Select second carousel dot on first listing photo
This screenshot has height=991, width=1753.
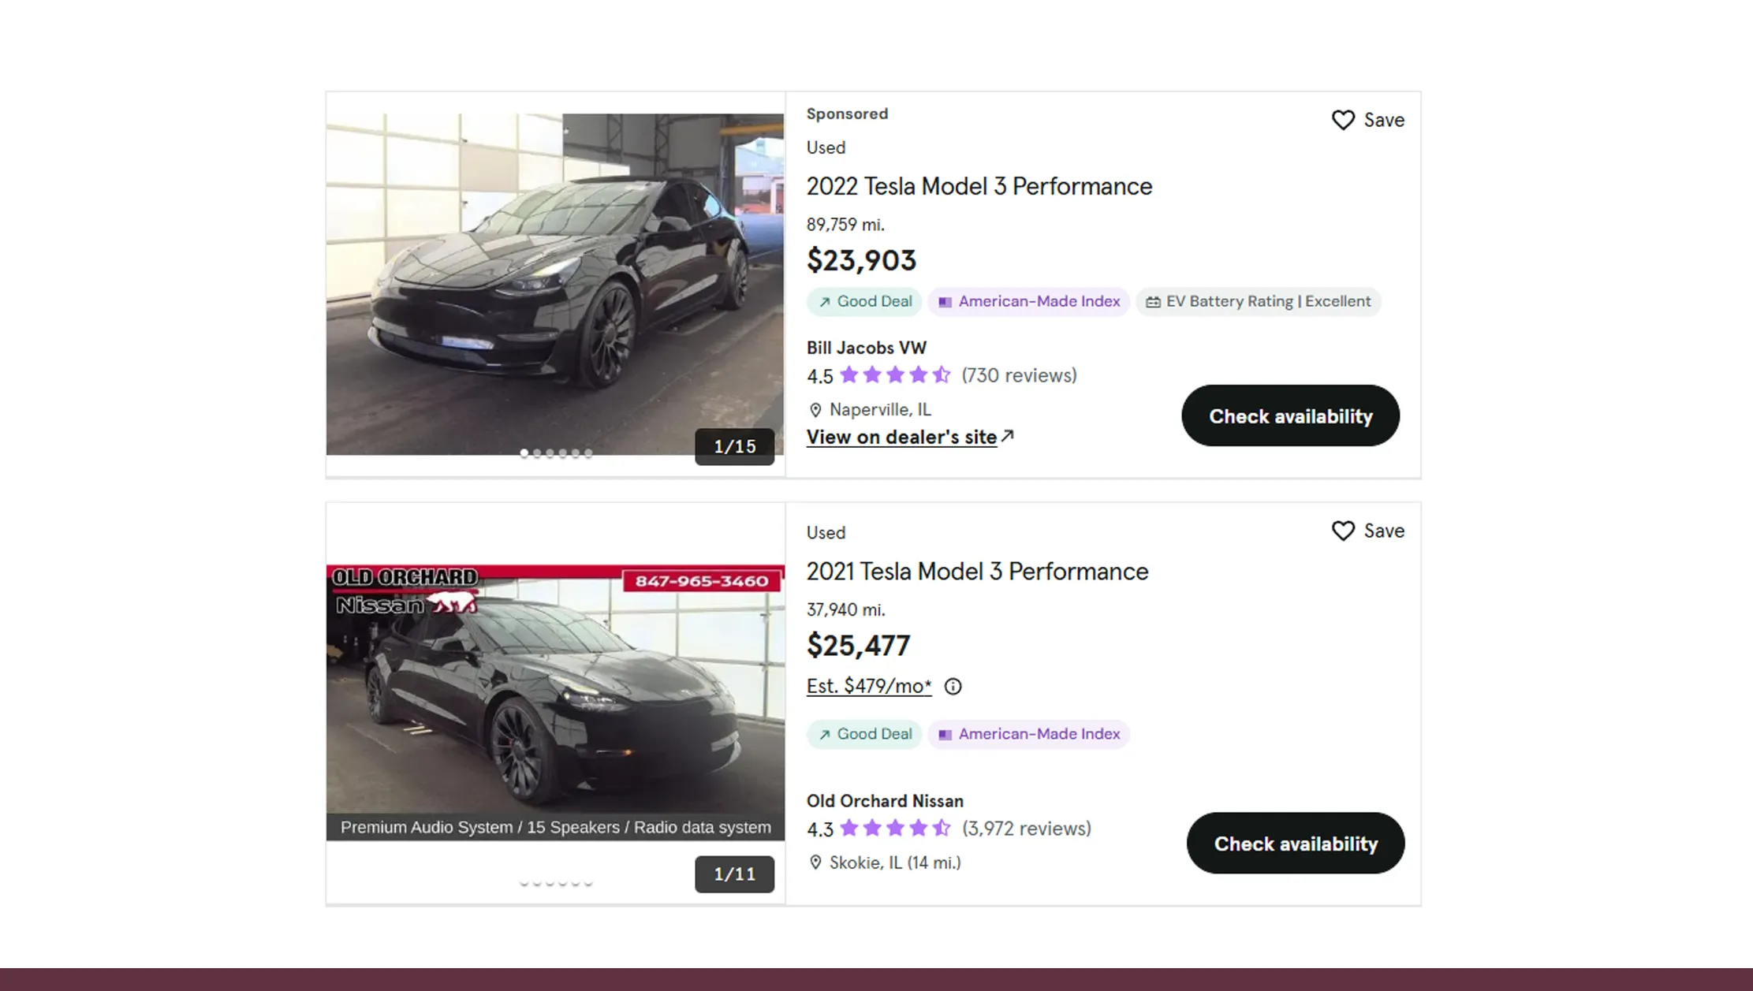coord(537,453)
